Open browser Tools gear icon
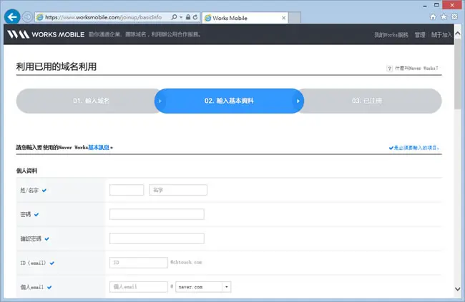Screen dimensions: 465x302 click(x=454, y=17)
